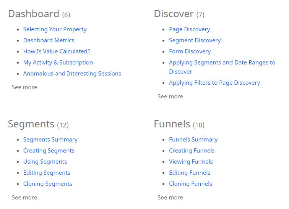Expand See more under Discover
Image resolution: width=289 pixels, height=209 pixels.
170,96
